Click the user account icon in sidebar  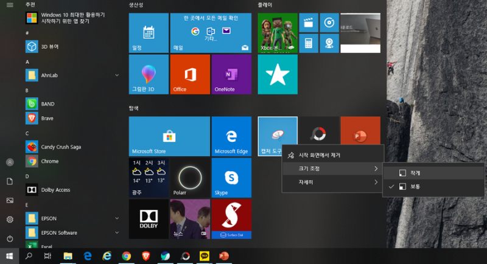tap(10, 162)
